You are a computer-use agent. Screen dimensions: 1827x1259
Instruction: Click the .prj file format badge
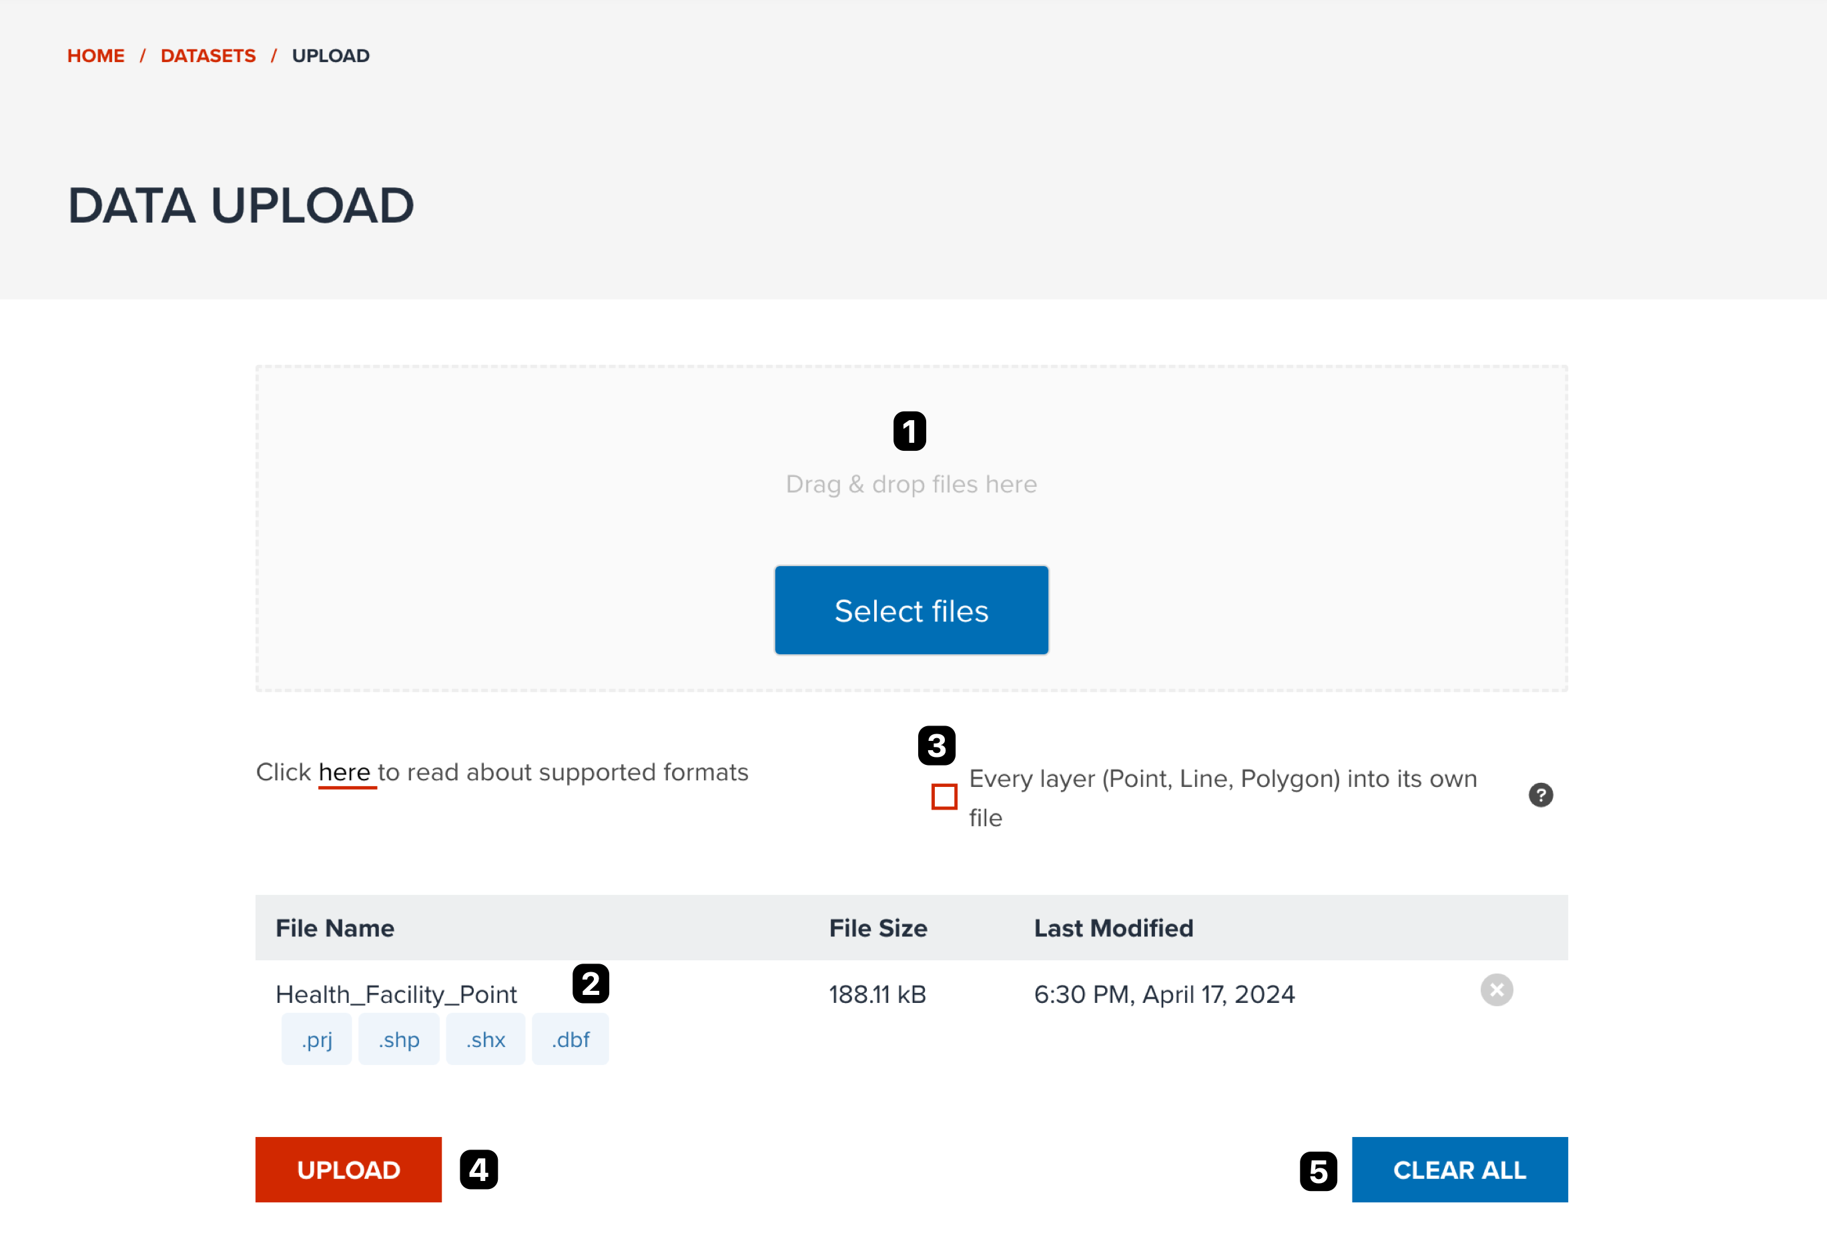tap(315, 1038)
